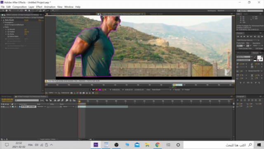This screenshot has height=149, width=264.
Task: Open the Workspace Standard dropdown
Action: click(226, 11)
